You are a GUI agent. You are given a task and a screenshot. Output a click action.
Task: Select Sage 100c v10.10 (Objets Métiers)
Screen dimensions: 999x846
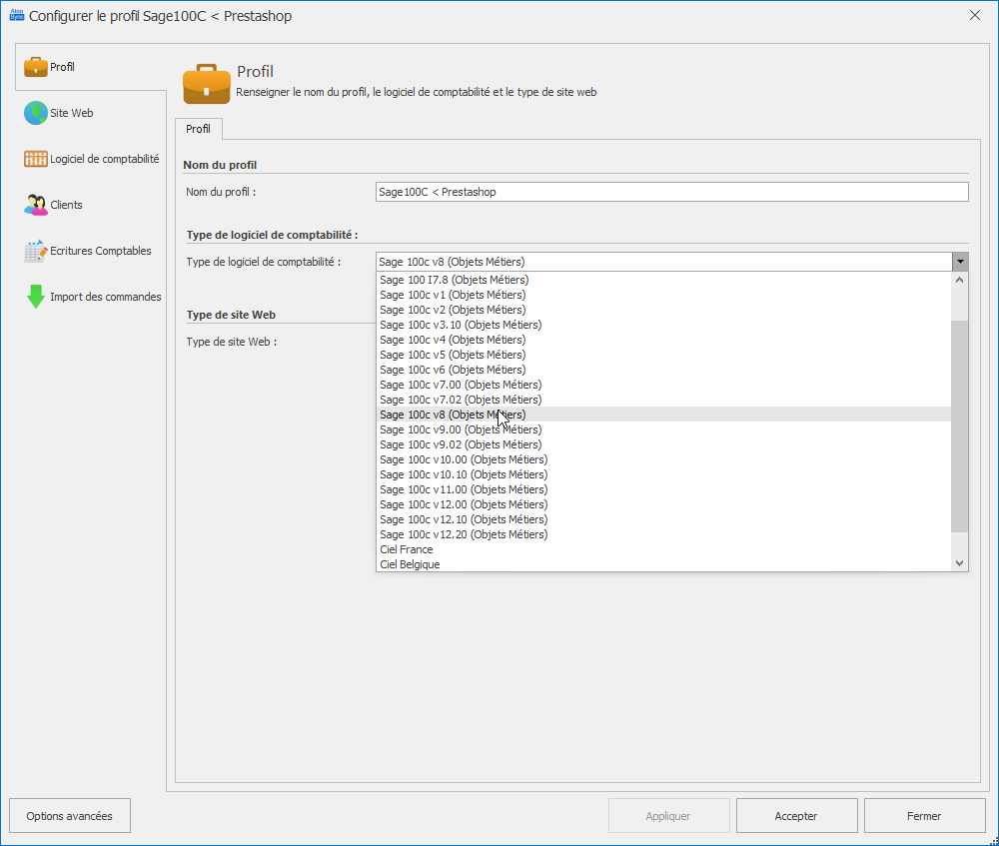coord(663,474)
